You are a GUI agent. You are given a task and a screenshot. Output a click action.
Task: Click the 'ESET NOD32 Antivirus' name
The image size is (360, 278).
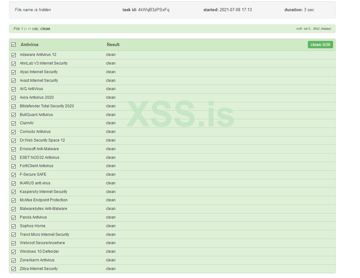coord(39,158)
